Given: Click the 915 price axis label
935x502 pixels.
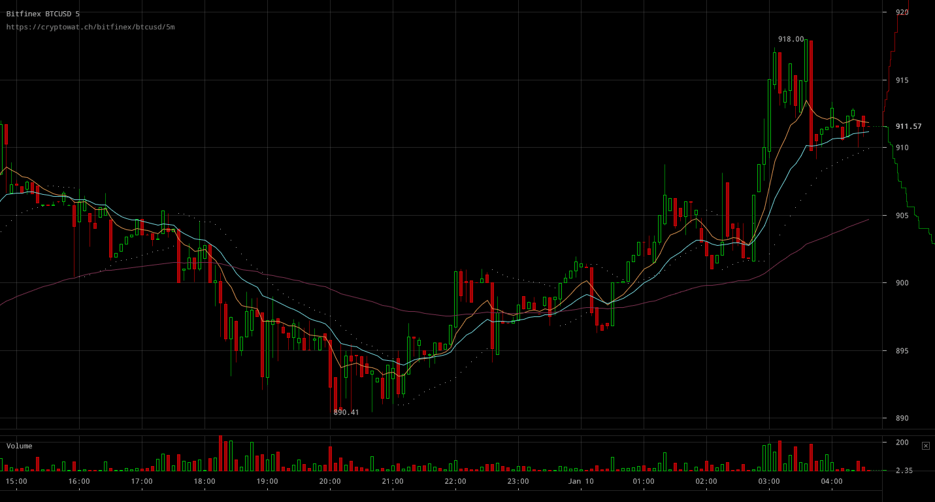Looking at the screenshot, I should tap(902, 80).
